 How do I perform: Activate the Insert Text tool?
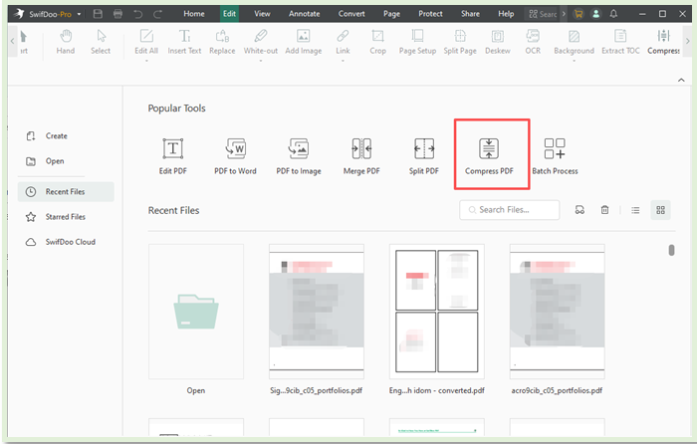pyautogui.click(x=184, y=42)
